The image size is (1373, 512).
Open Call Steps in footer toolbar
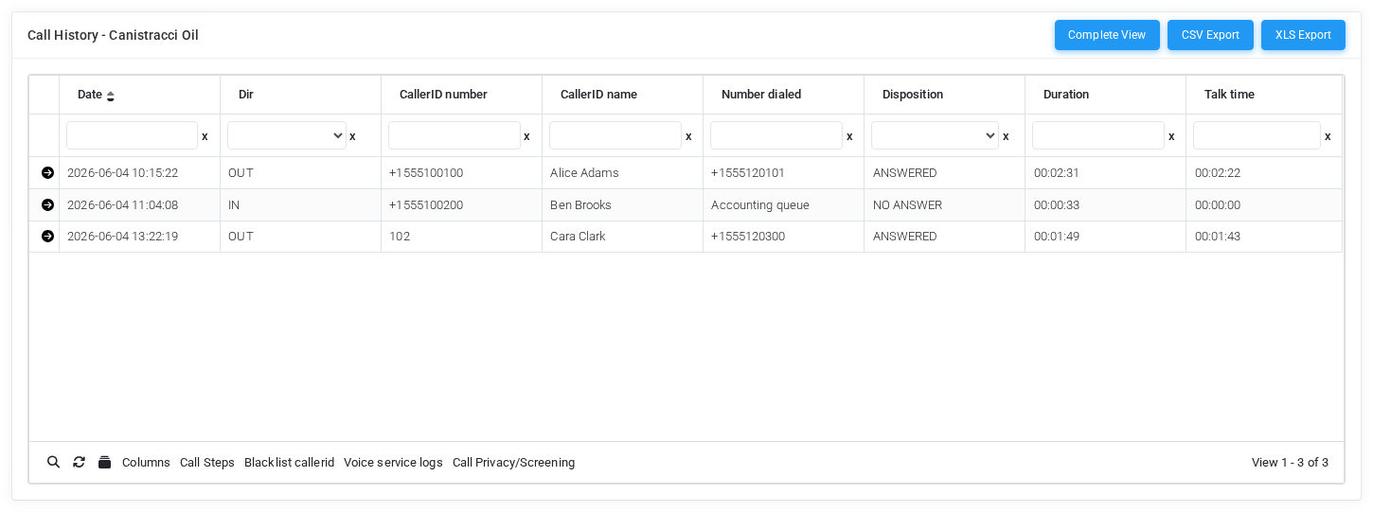click(207, 463)
